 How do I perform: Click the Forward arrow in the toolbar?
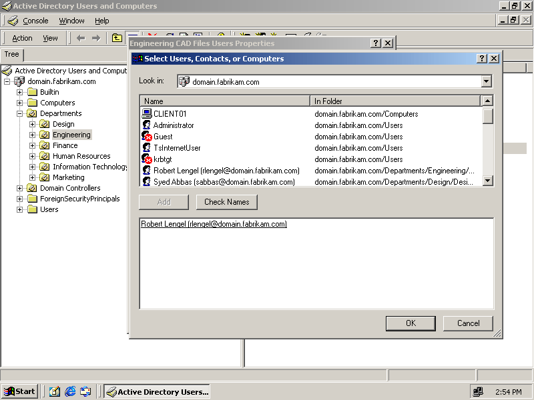[x=96, y=38]
